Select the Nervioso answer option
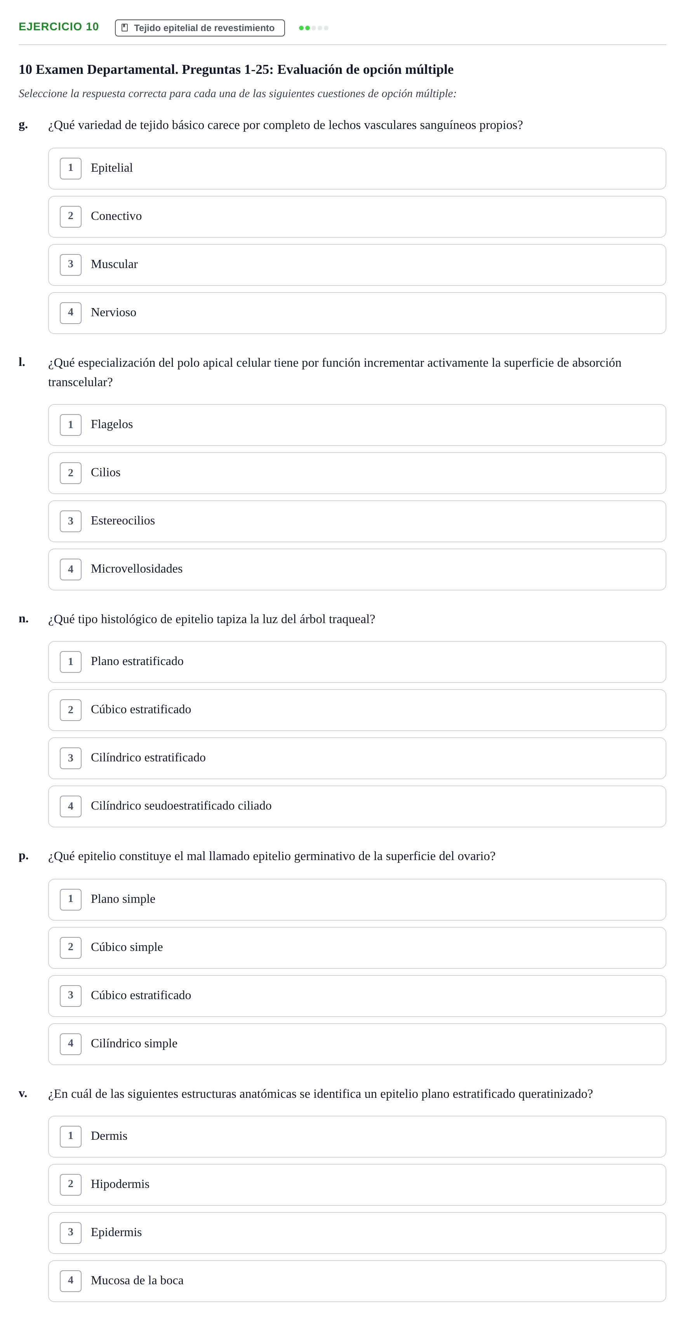Image resolution: width=685 pixels, height=1327 pixels. pos(357,313)
